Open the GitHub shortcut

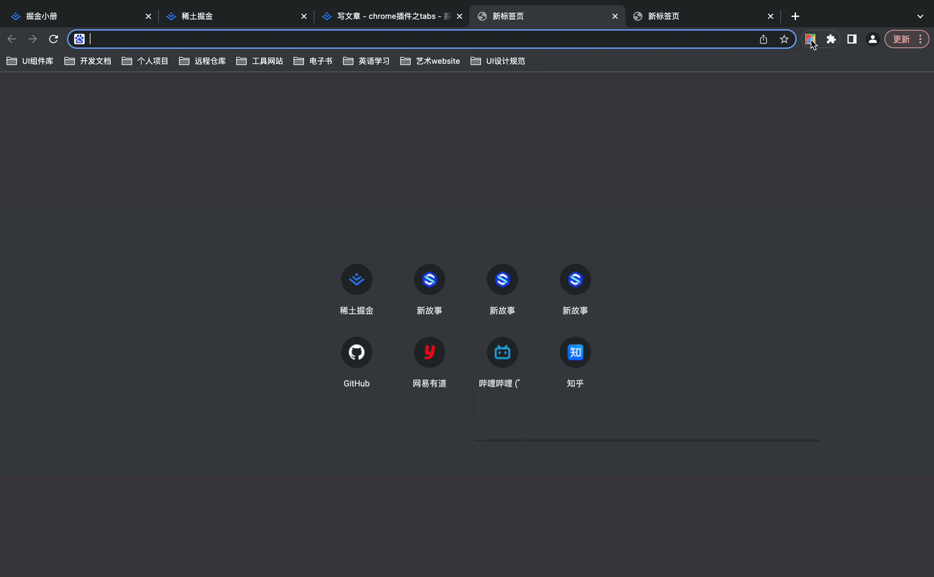(x=356, y=352)
